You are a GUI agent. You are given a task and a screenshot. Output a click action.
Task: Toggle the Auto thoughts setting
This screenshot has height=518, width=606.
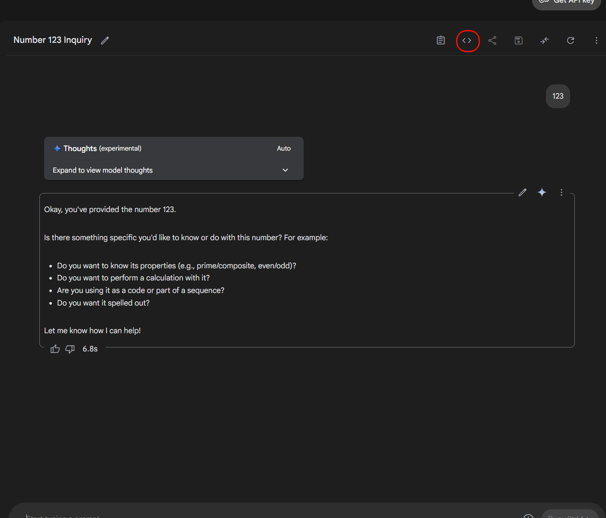284,148
